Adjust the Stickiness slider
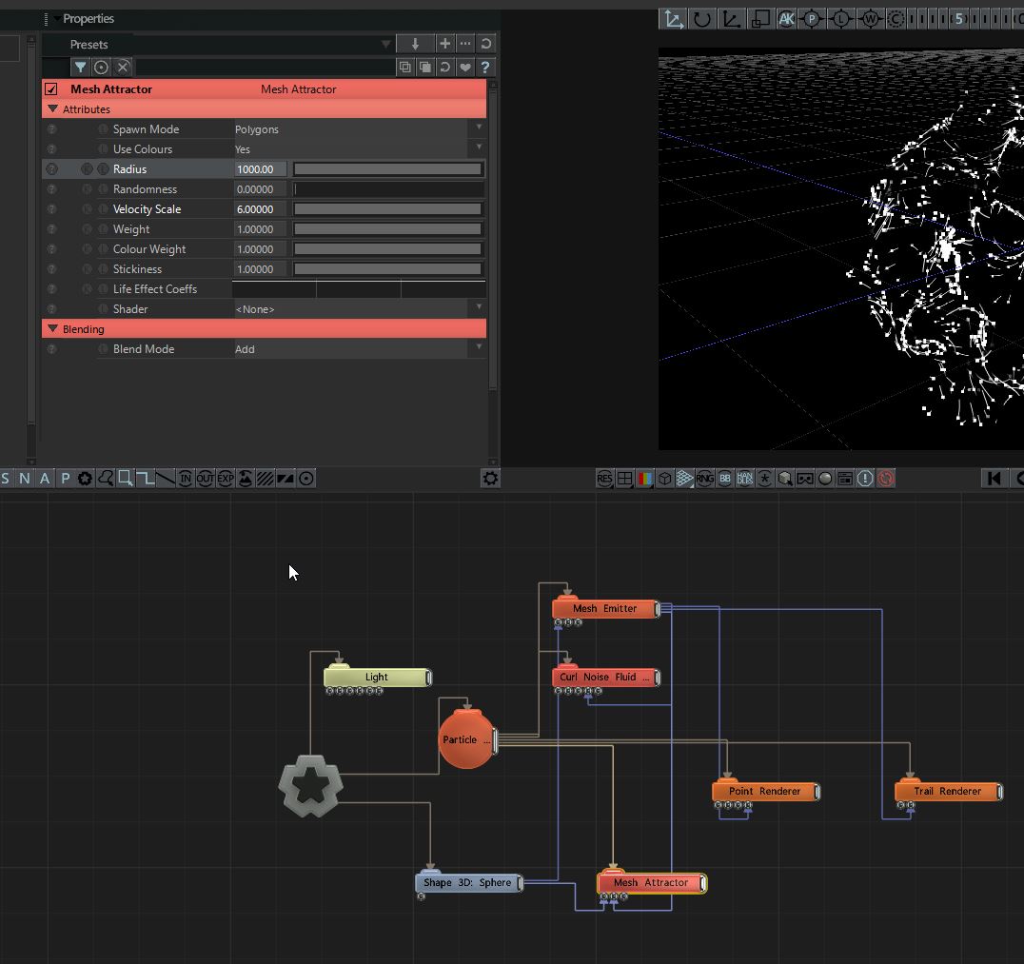1024x964 pixels. point(388,269)
